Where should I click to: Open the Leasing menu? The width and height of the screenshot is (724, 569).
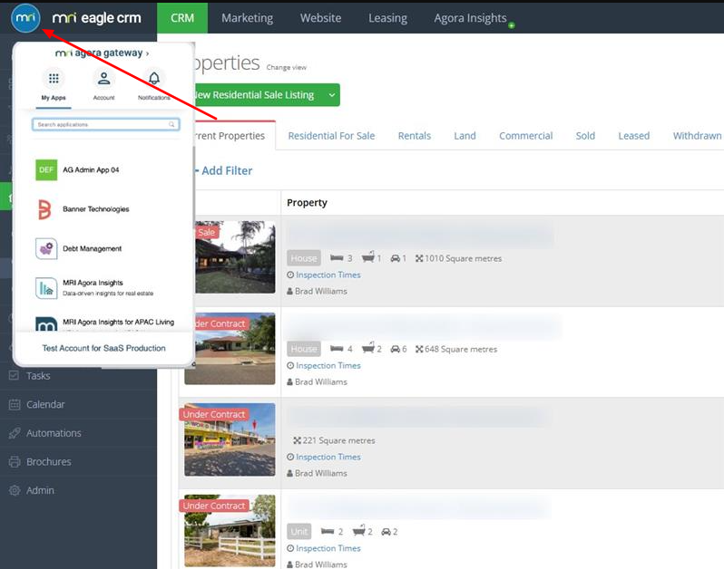point(387,18)
